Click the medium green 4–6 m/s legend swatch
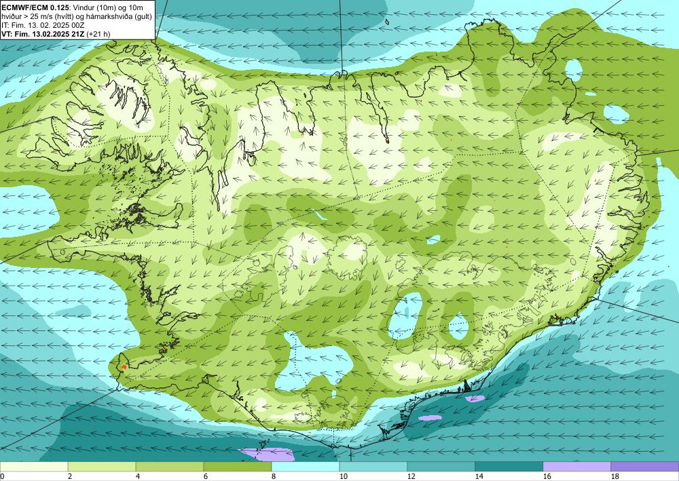The height and width of the screenshot is (481, 679). point(170,466)
